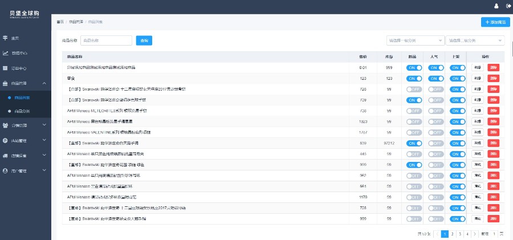This screenshot has height=240, width=513.
Task: Click the site logo in sidebar header
Action: pyautogui.click(x=25, y=14)
